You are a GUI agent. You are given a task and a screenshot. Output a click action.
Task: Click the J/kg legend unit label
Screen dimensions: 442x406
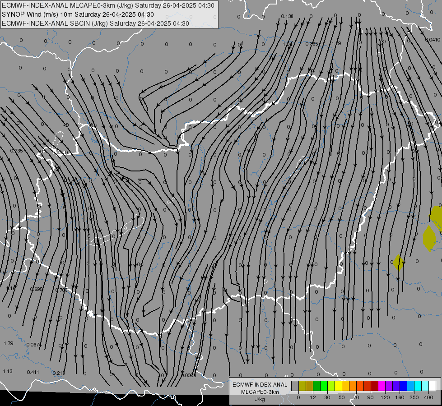pos(260,399)
